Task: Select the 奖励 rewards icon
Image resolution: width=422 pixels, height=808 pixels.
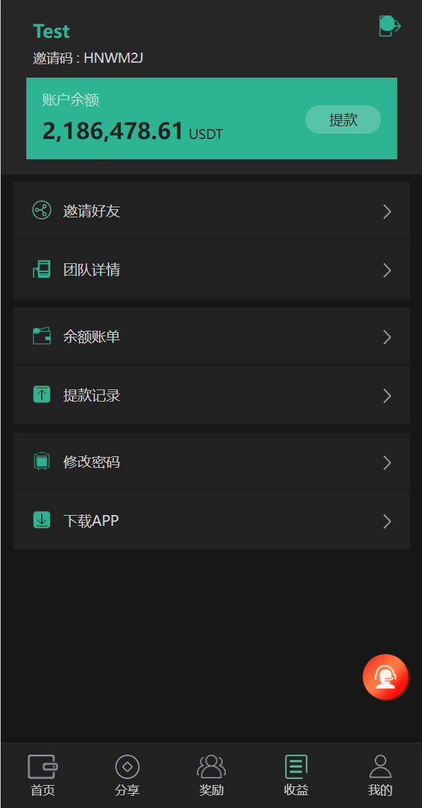Action: click(x=211, y=766)
